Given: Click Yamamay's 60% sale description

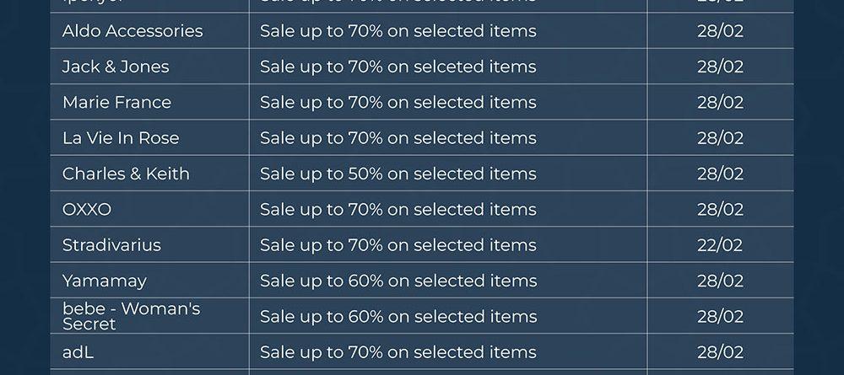Looking at the screenshot, I should [398, 281].
